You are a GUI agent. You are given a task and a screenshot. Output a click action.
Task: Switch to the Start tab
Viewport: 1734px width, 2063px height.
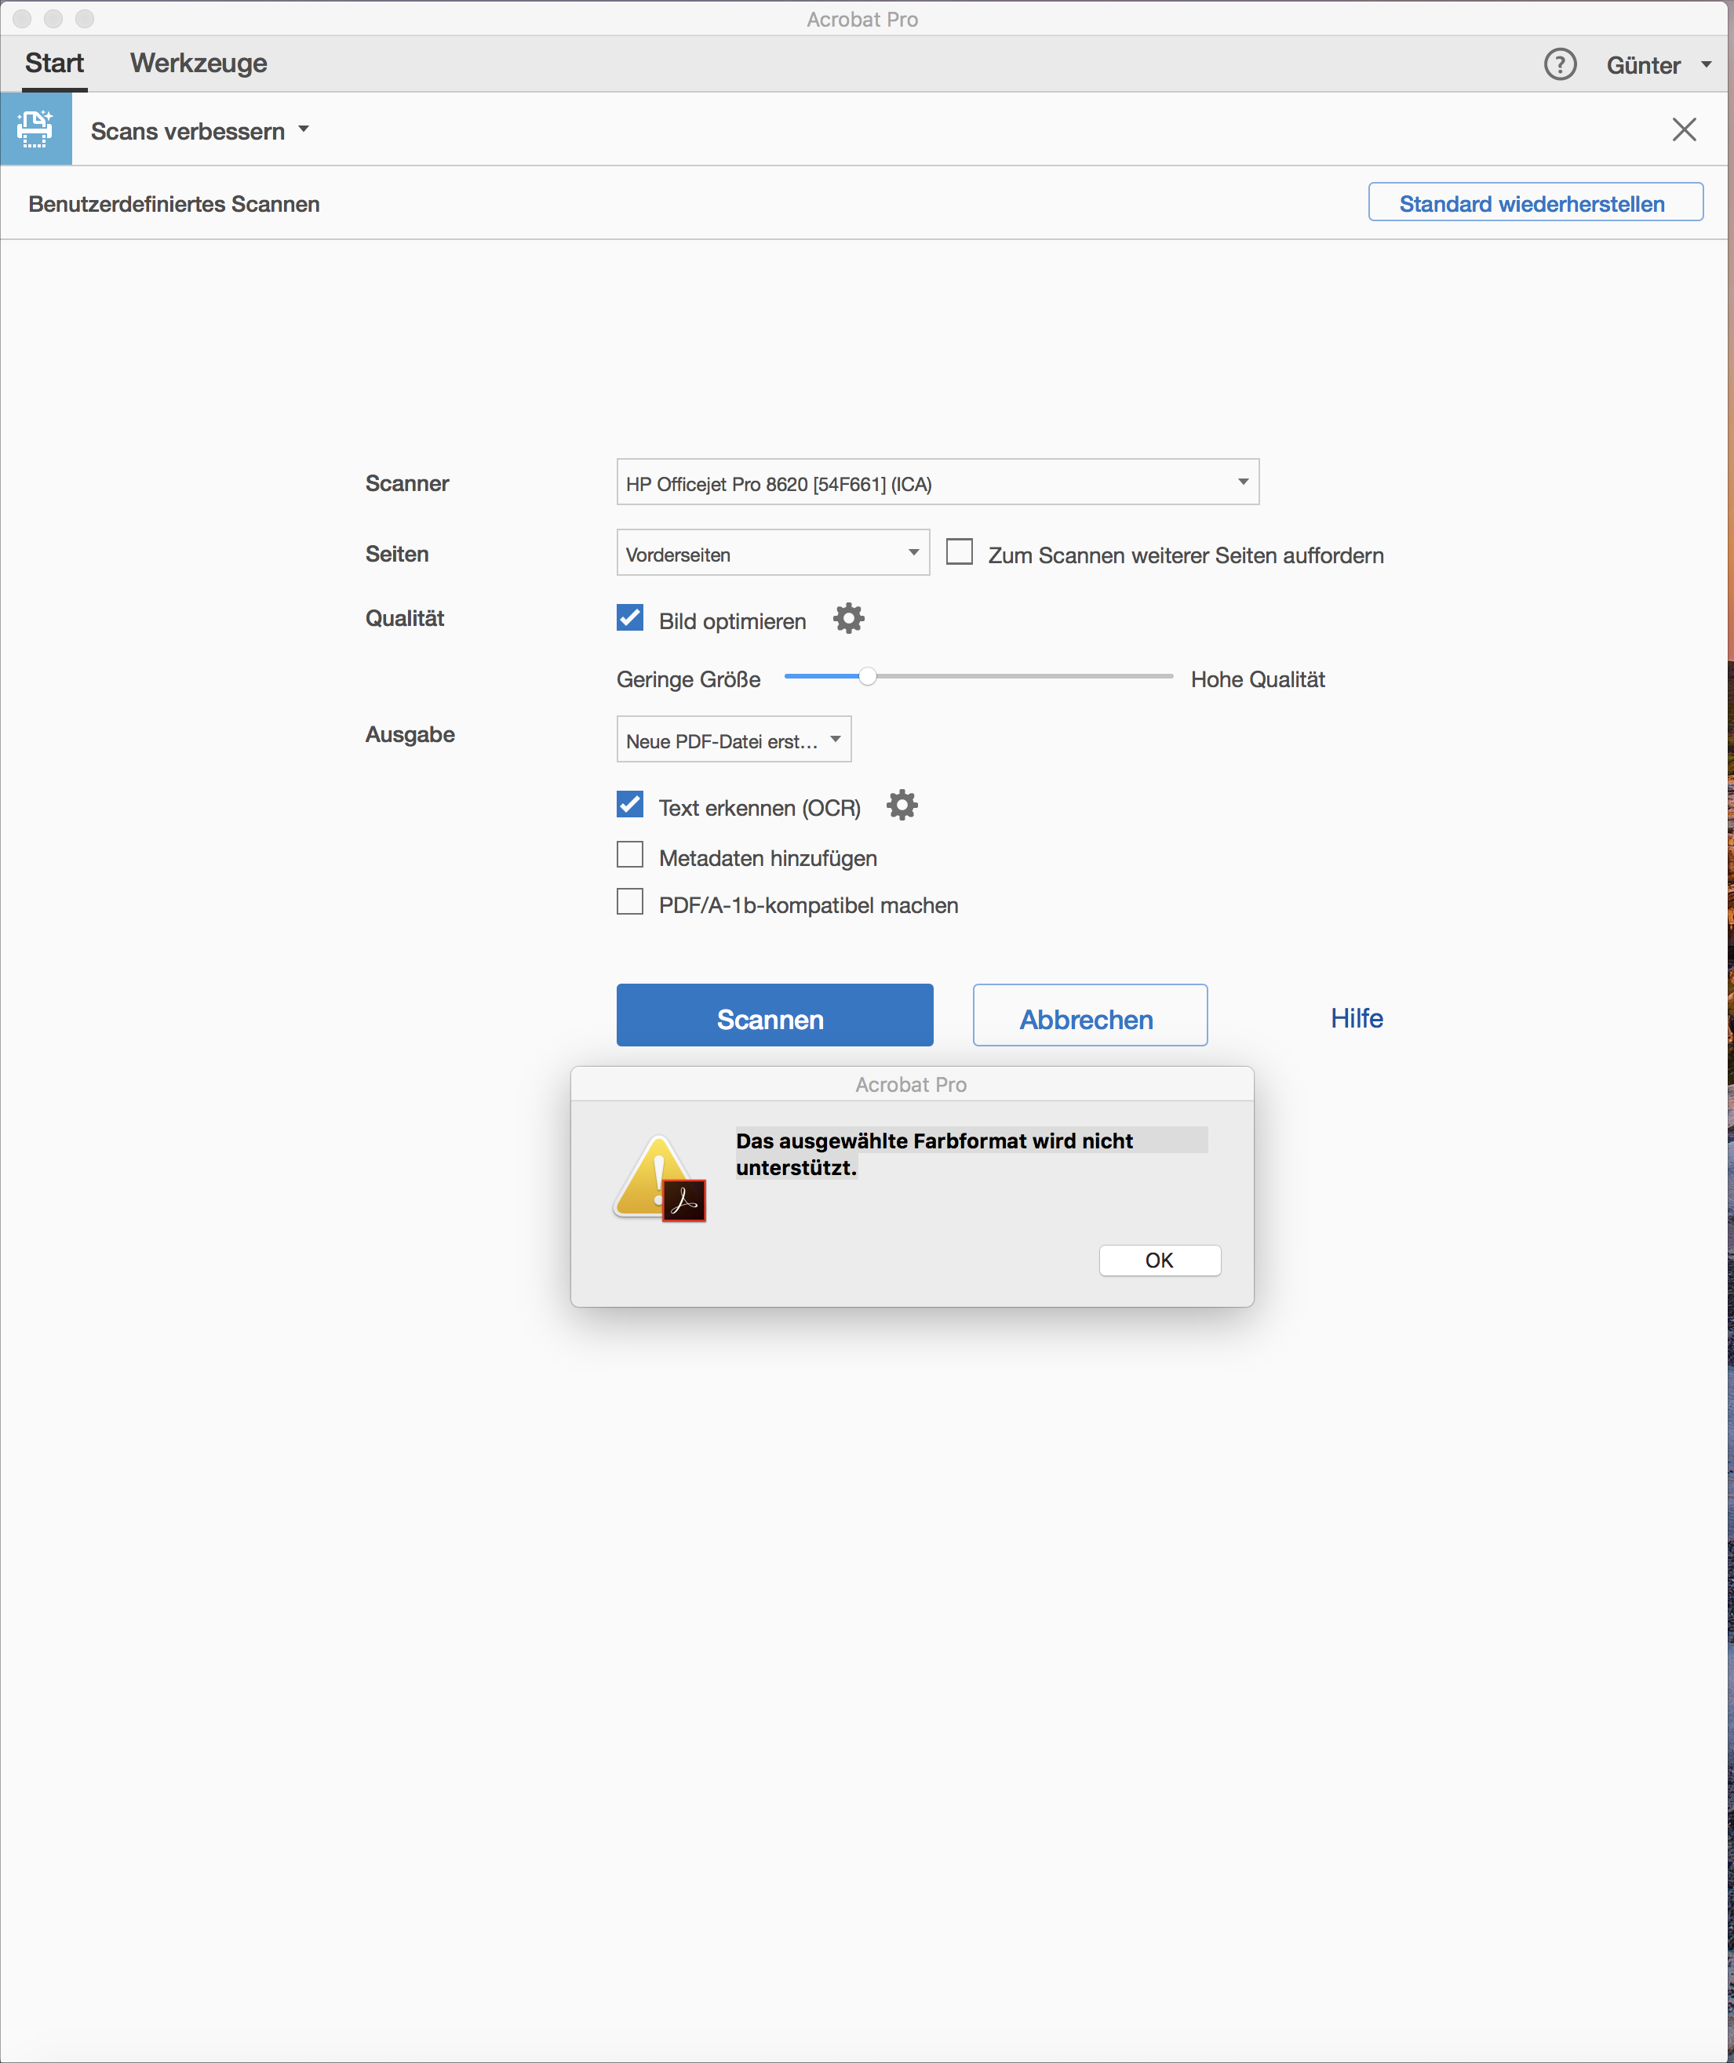point(55,64)
